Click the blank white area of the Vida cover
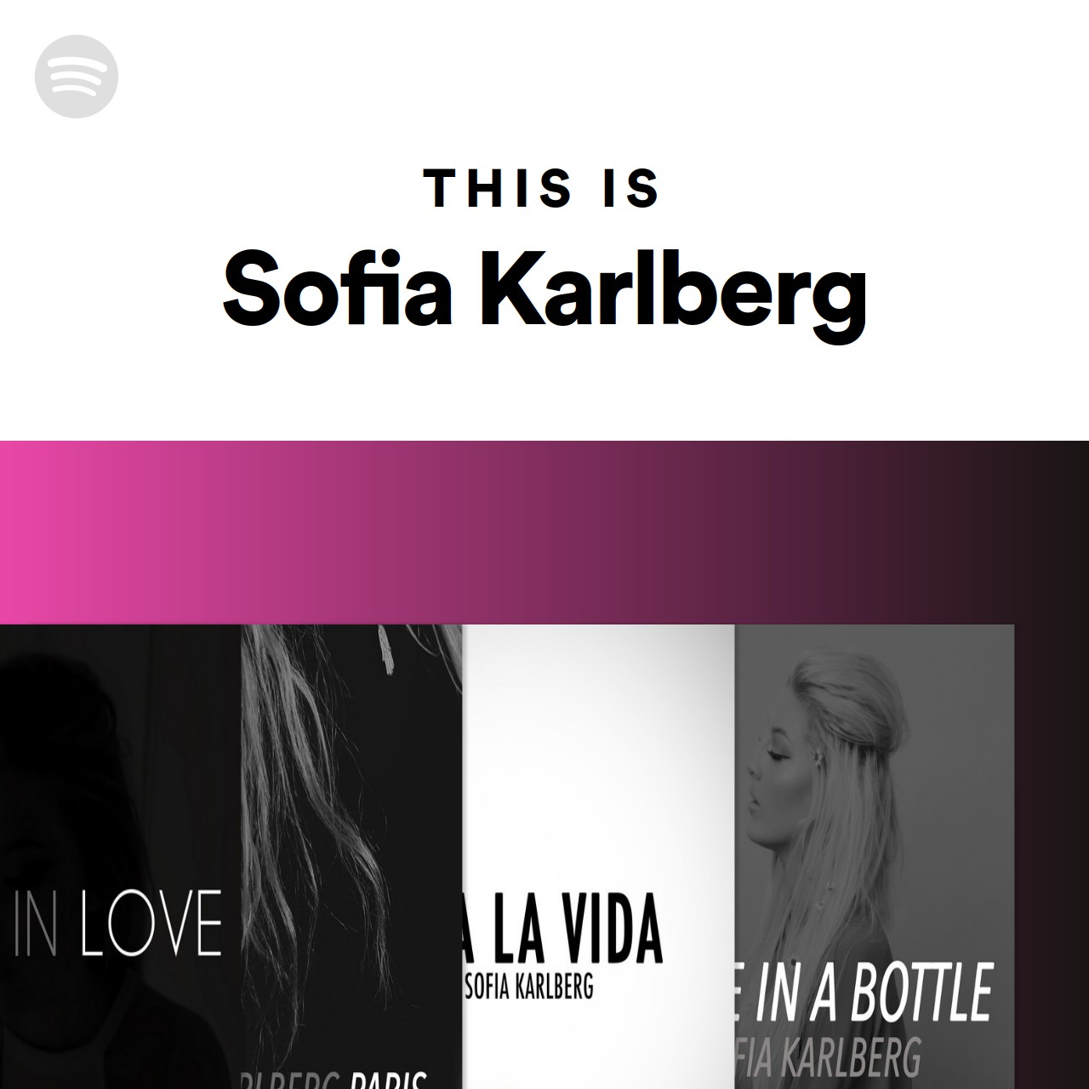The width and height of the screenshot is (1089, 1089). pyautogui.click(x=598, y=749)
